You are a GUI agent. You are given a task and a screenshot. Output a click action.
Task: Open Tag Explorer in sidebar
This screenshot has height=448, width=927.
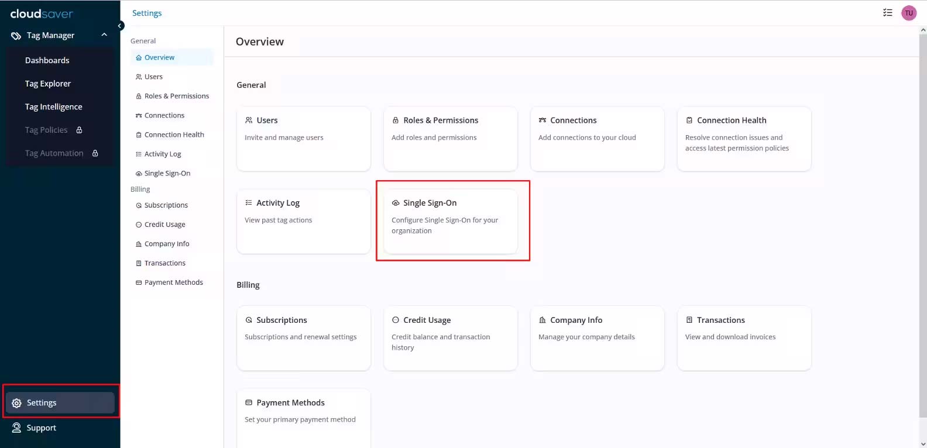pos(47,84)
